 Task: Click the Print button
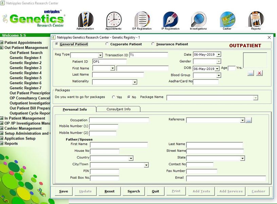176,191
